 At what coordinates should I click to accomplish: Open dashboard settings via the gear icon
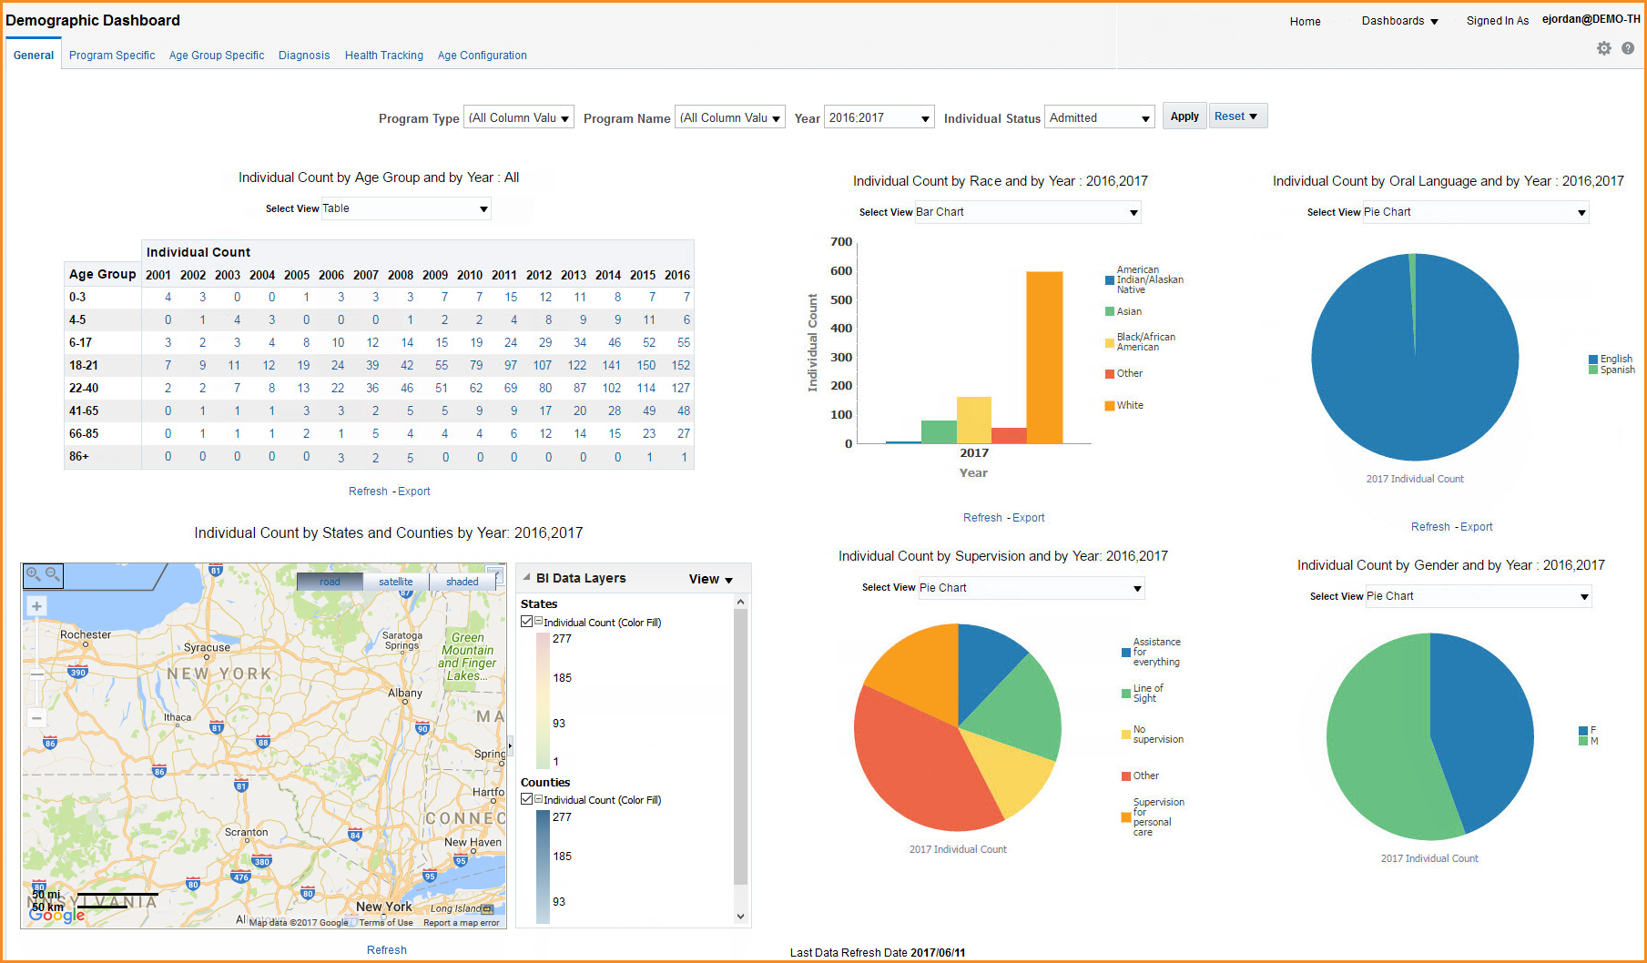click(x=1604, y=48)
